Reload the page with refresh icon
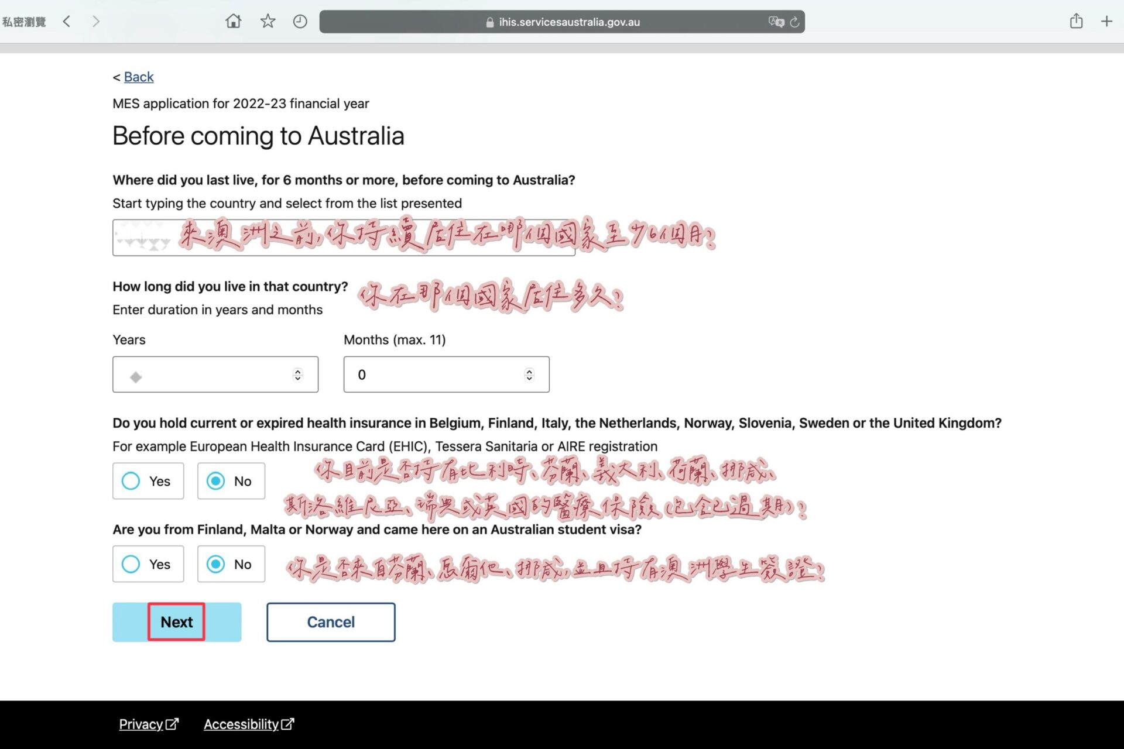 [794, 22]
